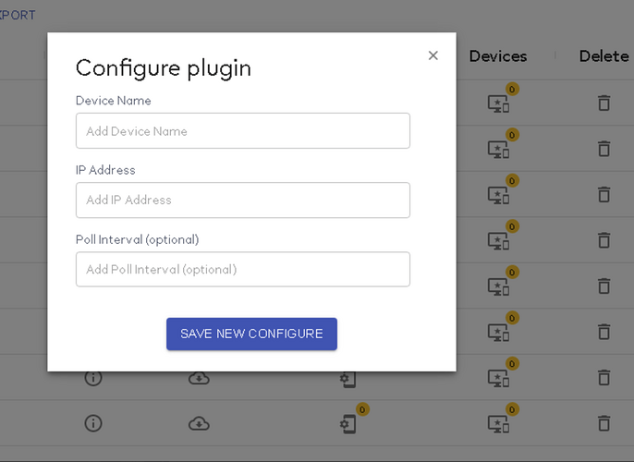
Task: Click cloud download icon in bottom row
Action: pos(199,423)
